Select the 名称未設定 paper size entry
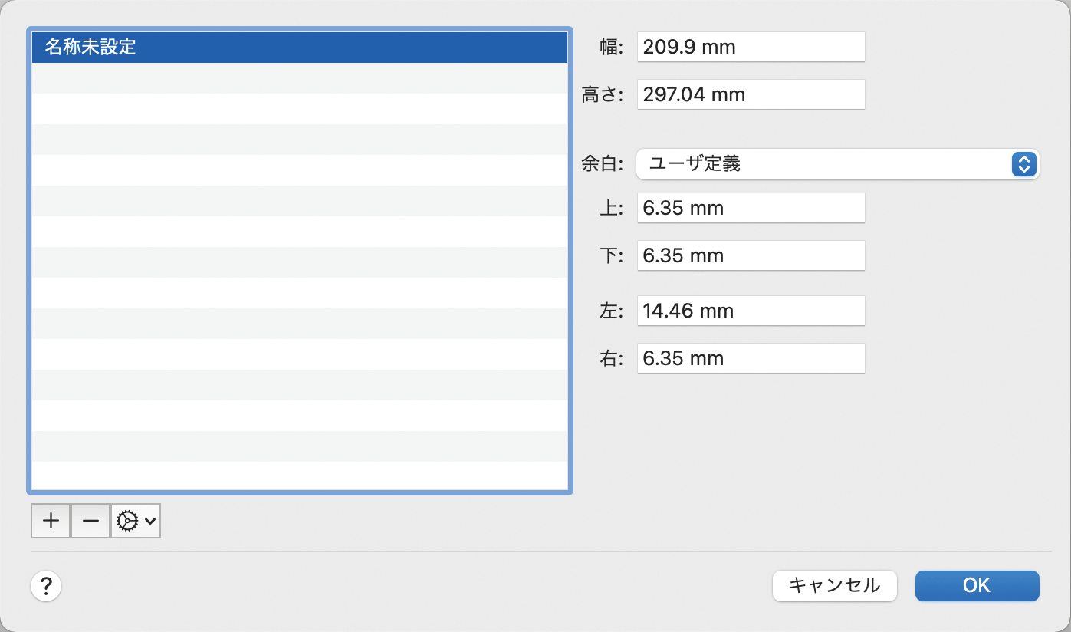The height and width of the screenshot is (632, 1071). (x=299, y=48)
